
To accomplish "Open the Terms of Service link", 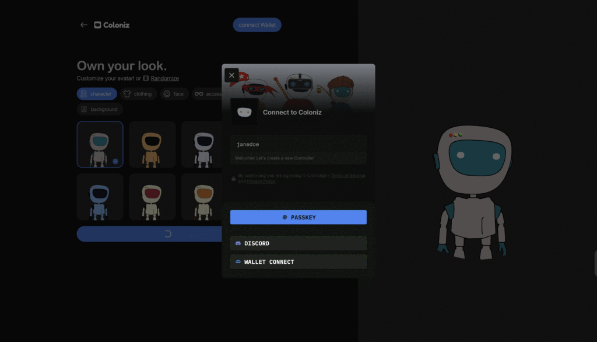I will pos(347,176).
